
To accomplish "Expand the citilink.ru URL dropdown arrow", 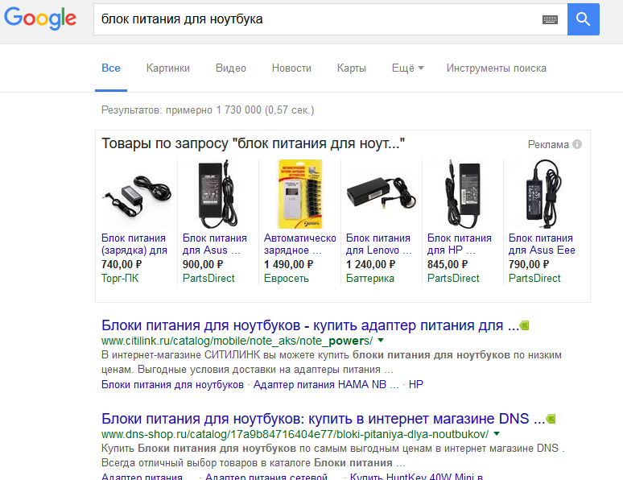I will (381, 341).
